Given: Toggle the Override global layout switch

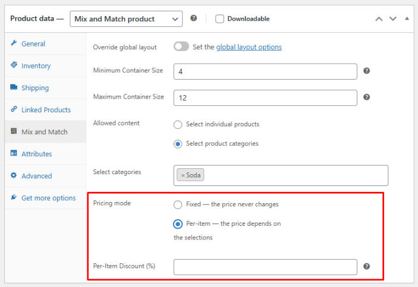Looking at the screenshot, I should (x=181, y=46).
